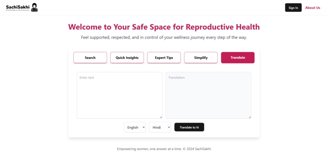Click the Translate to hi button
The image size is (328, 156).
point(189,127)
